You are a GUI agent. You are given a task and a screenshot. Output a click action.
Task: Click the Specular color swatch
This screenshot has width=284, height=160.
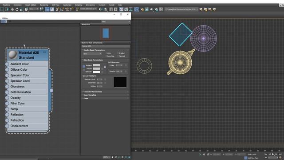tap(96, 72)
